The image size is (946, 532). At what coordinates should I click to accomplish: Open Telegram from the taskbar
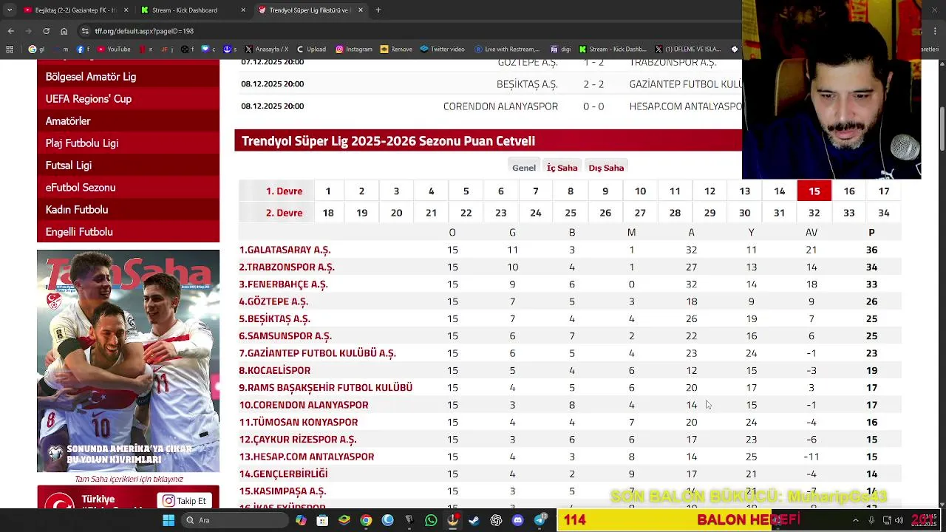(540, 520)
